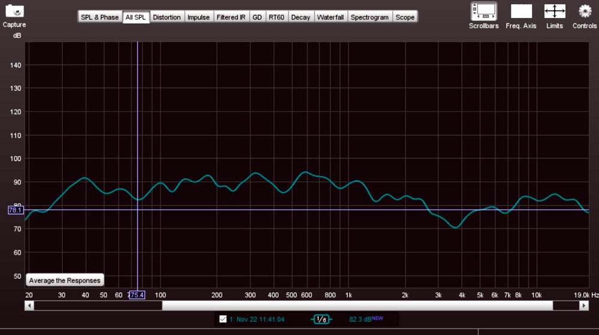Click the 10k frequency axis label

(536, 295)
